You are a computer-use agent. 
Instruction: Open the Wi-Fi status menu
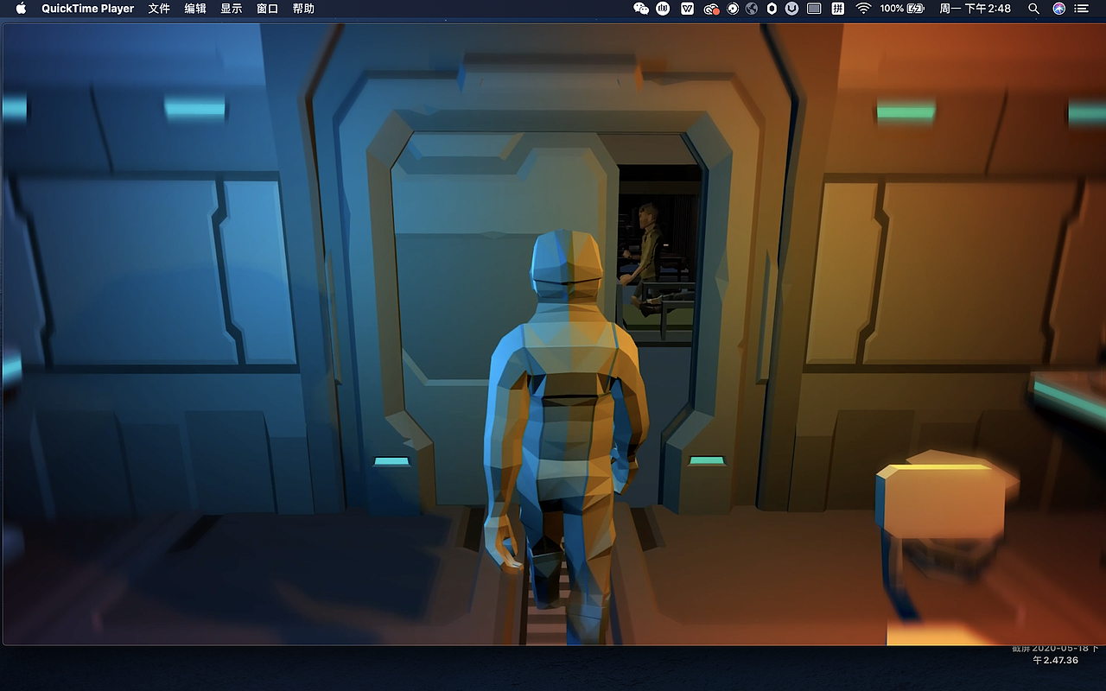click(863, 9)
